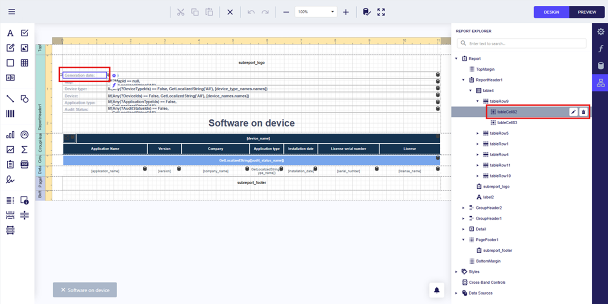Click the Cut icon in toolbar

(x=180, y=12)
